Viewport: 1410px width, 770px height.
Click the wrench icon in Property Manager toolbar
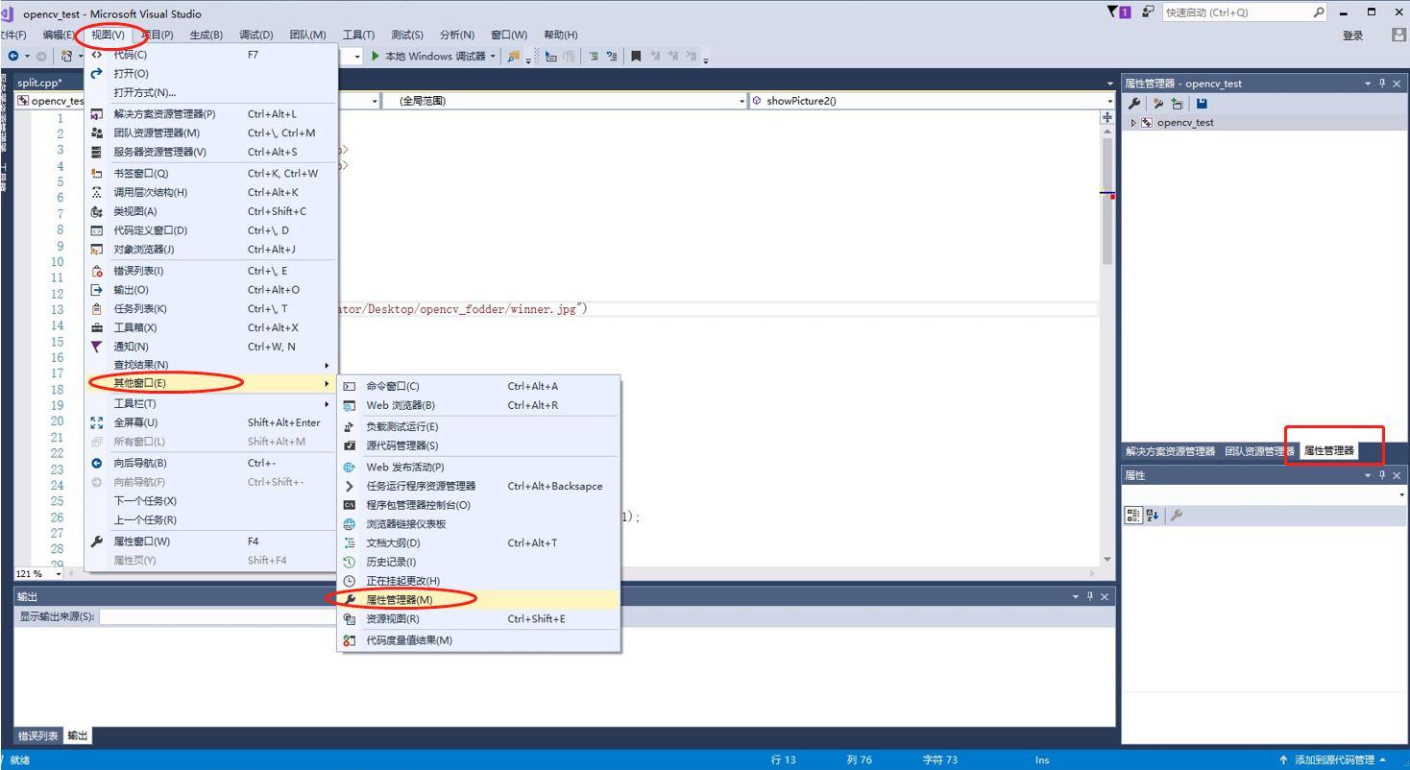click(x=1134, y=104)
